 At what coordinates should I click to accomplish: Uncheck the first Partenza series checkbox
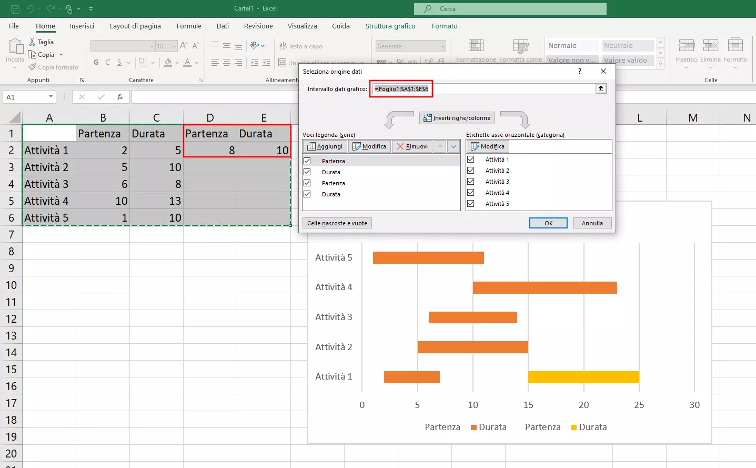point(307,161)
